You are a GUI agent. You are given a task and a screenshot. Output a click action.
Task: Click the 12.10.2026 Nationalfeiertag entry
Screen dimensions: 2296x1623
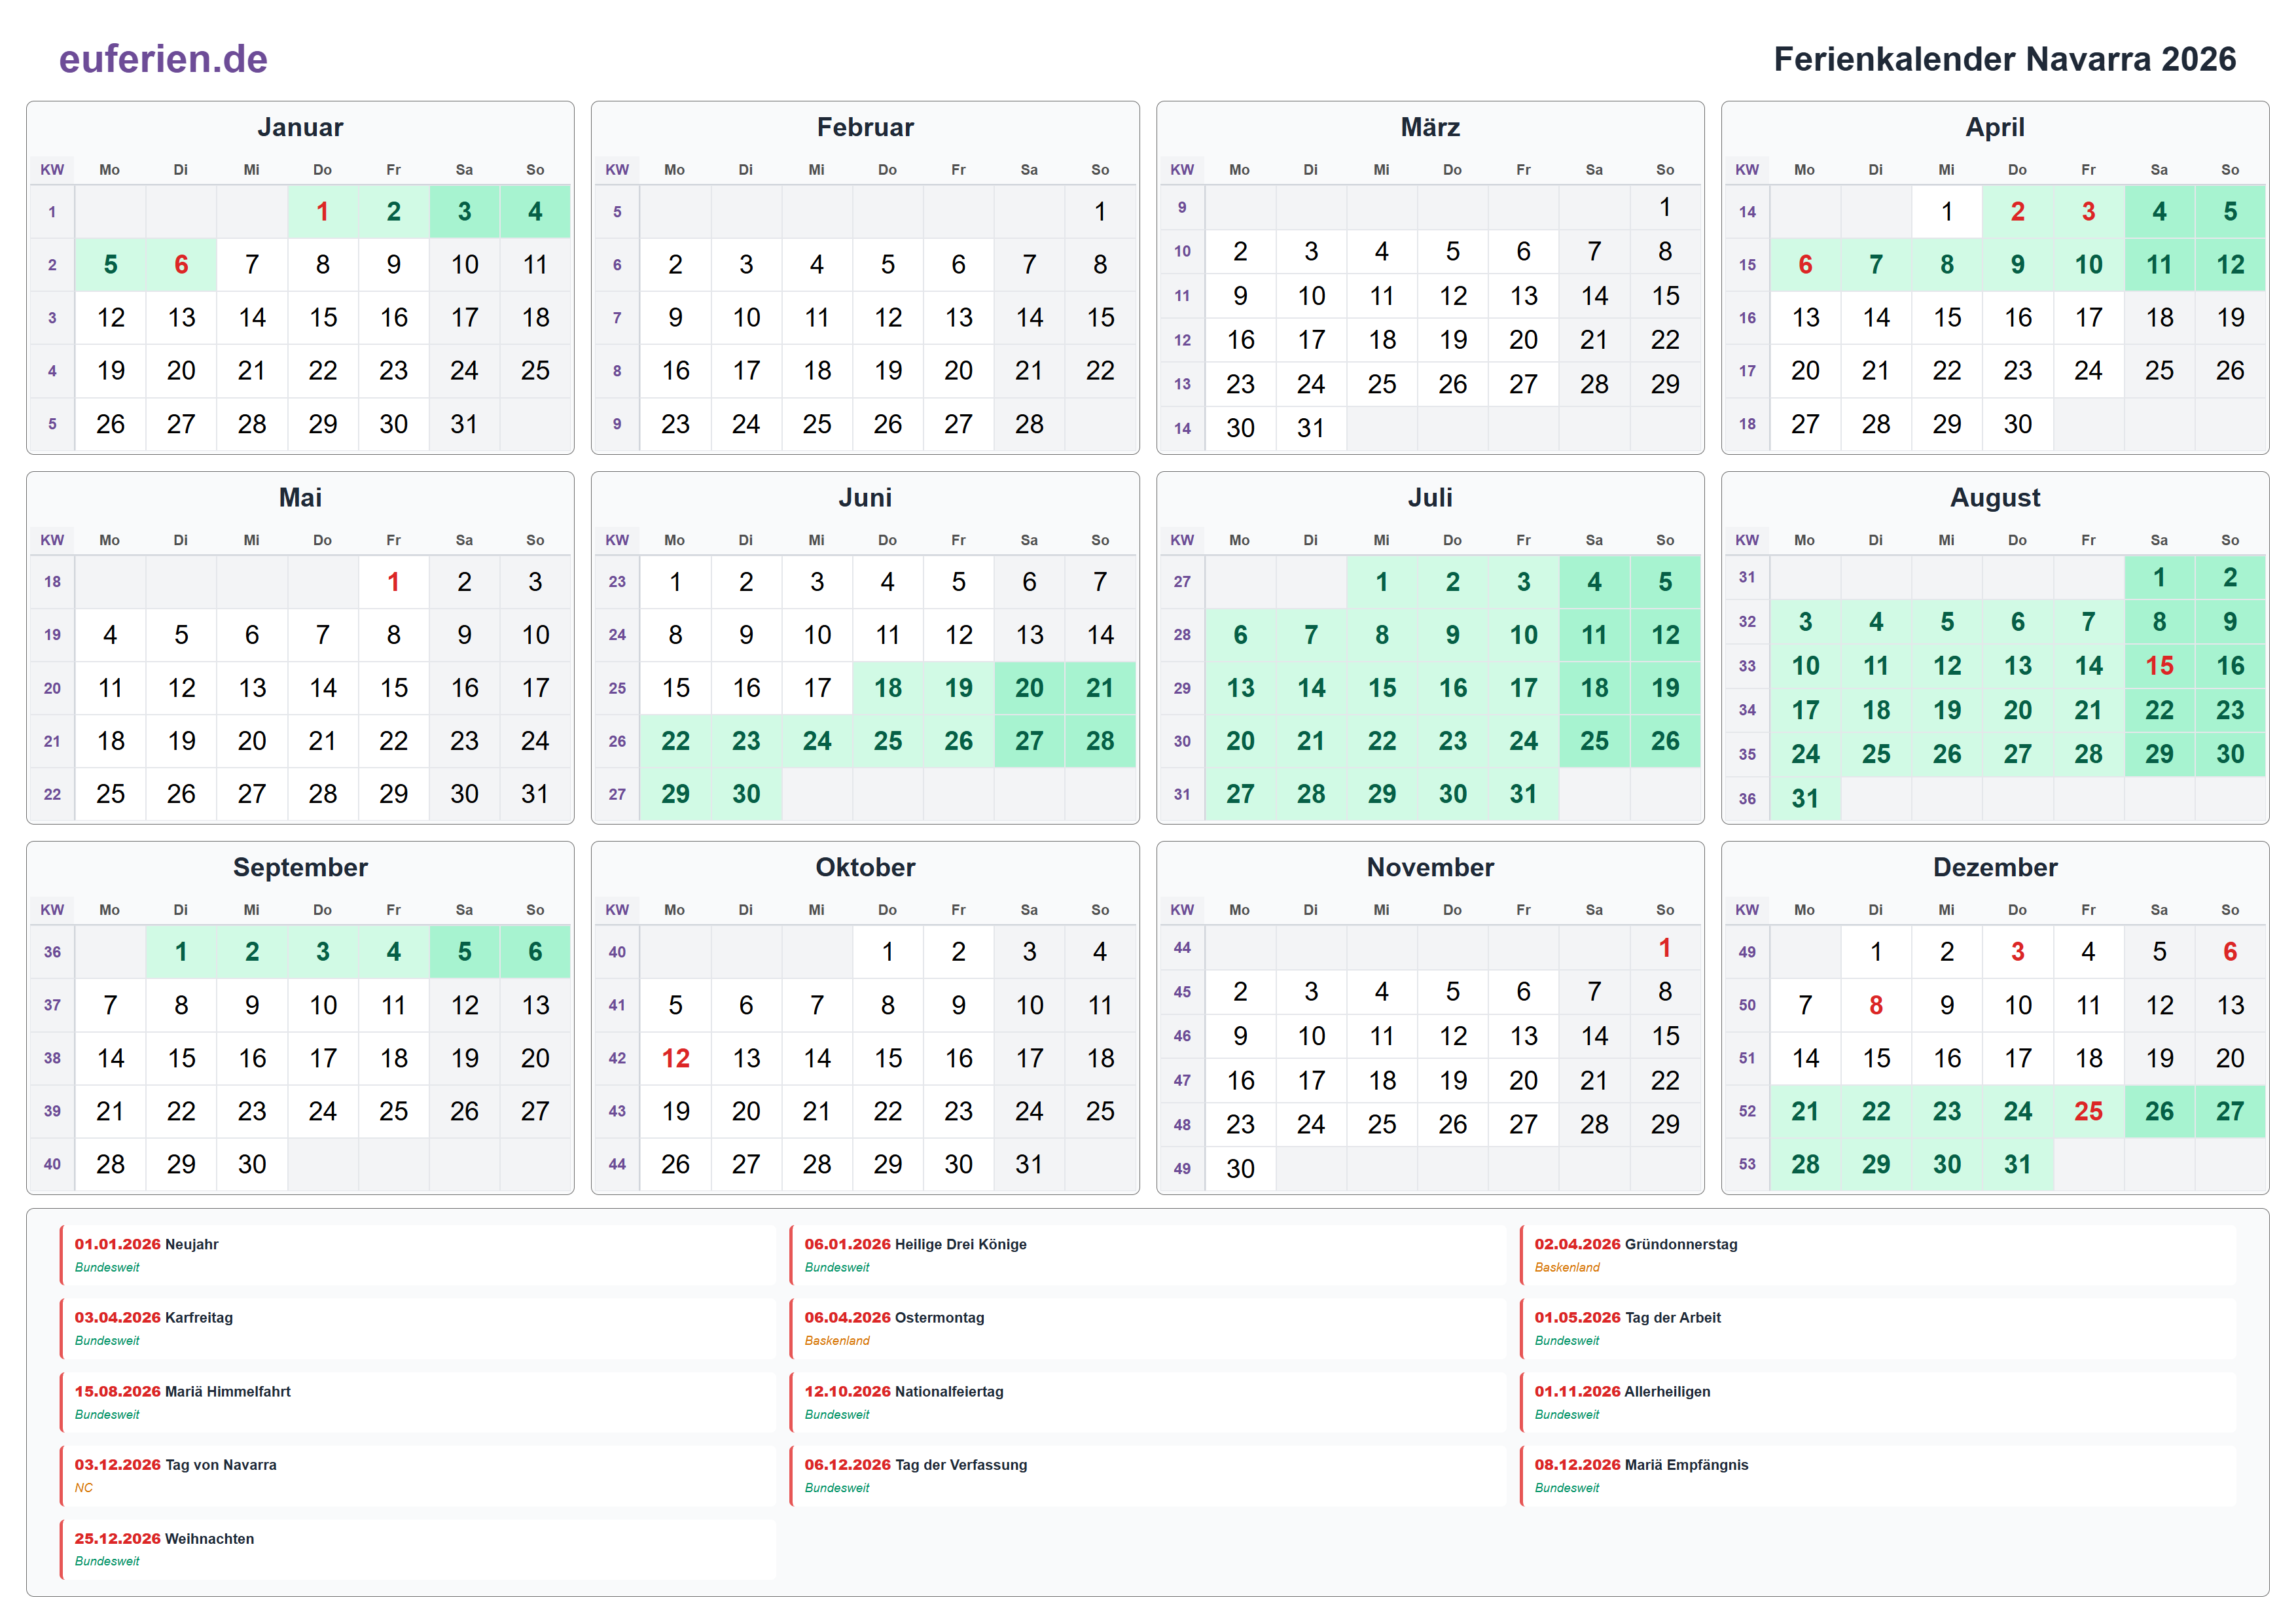coord(1147,1402)
